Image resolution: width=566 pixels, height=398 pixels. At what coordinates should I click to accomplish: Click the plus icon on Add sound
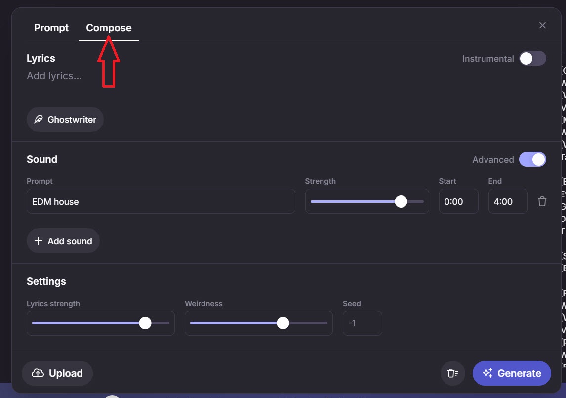[x=38, y=241]
